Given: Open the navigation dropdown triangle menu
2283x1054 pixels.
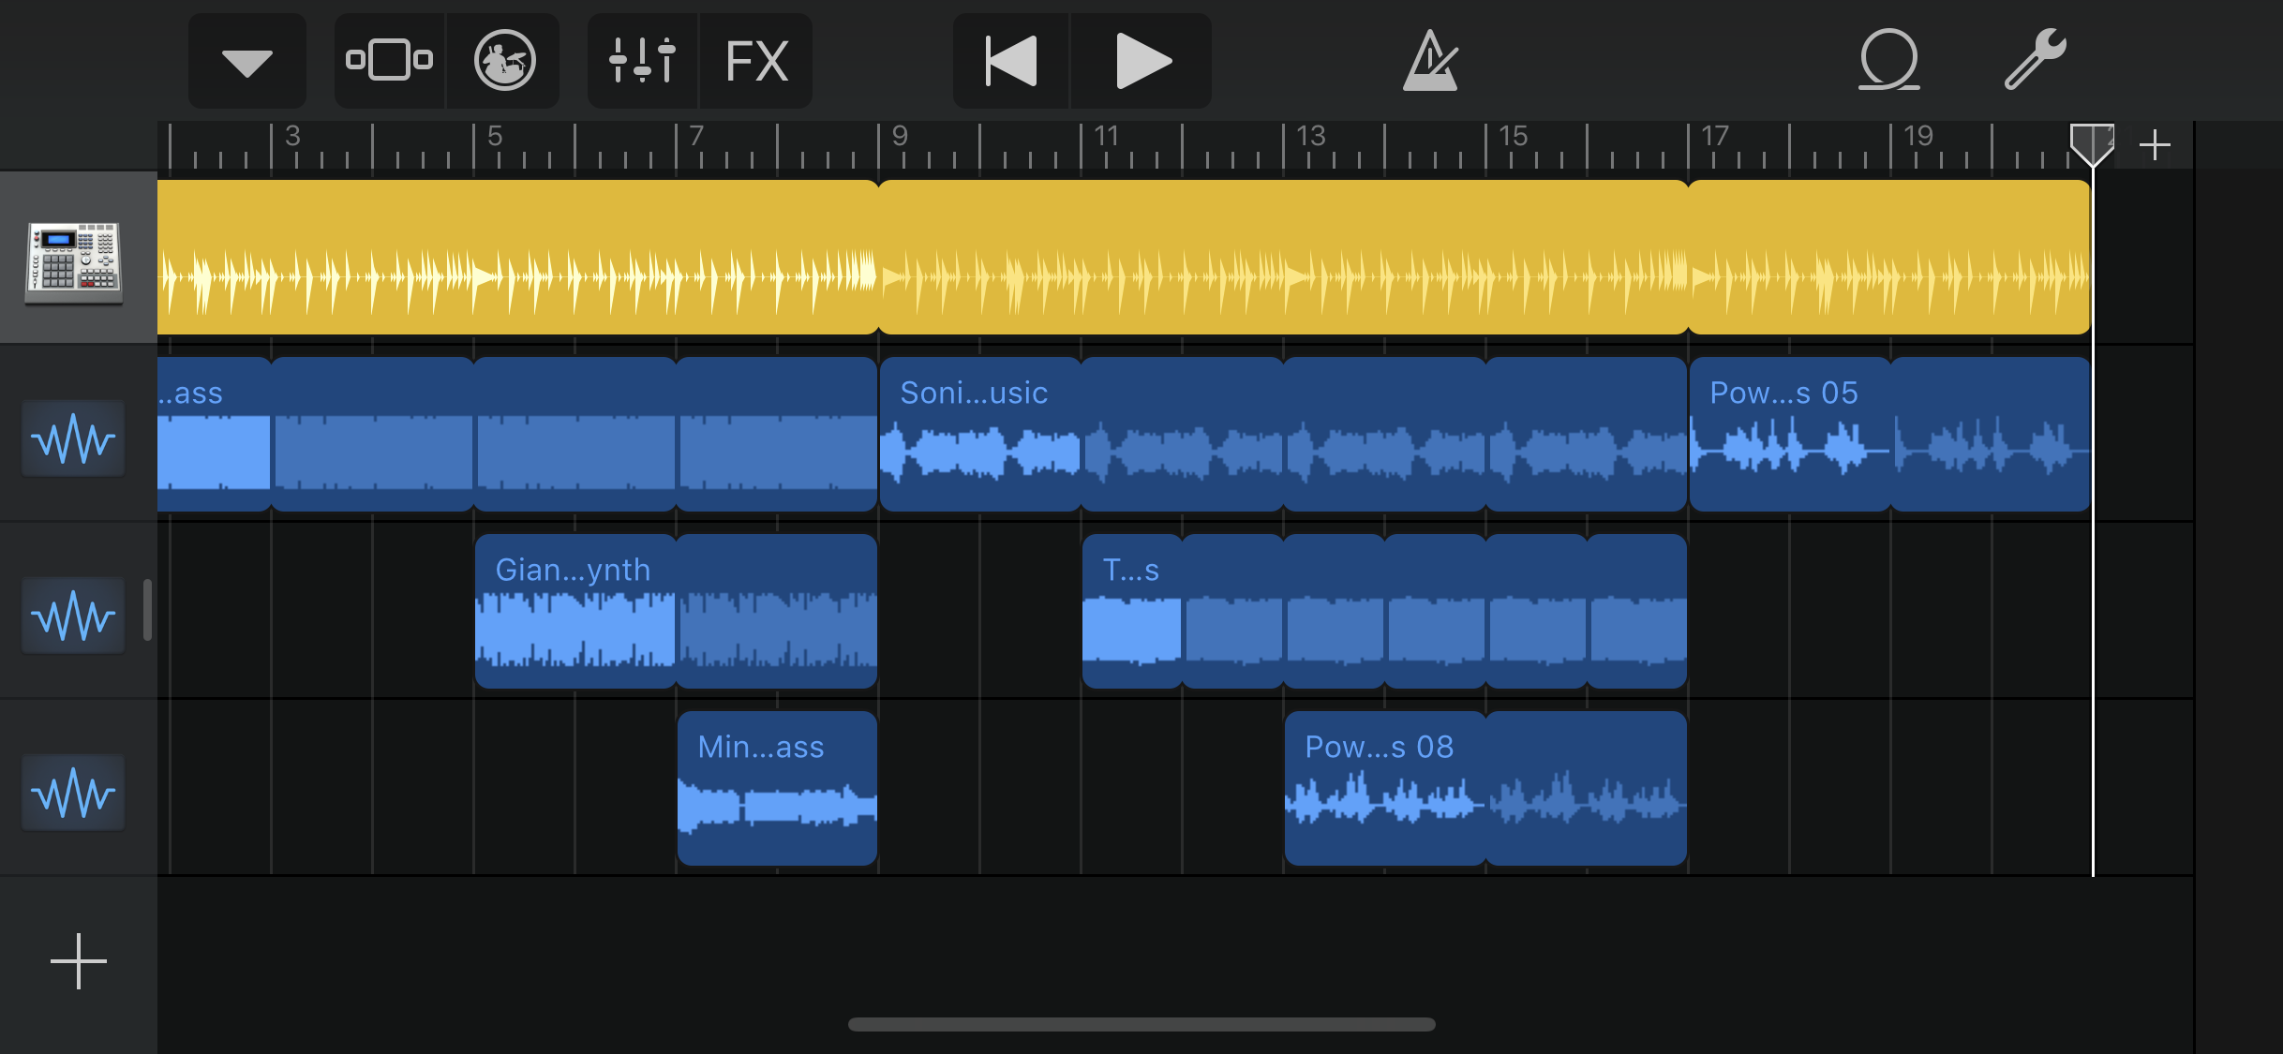Looking at the screenshot, I should pyautogui.click(x=246, y=62).
